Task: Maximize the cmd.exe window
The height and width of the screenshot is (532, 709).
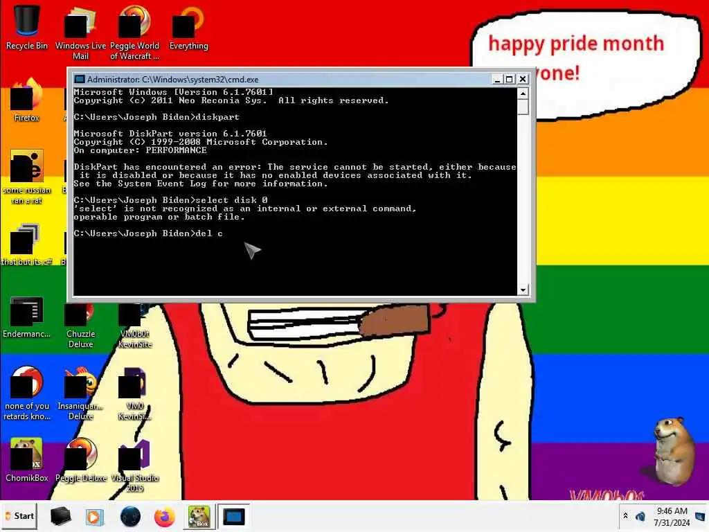Action: pyautogui.click(x=510, y=79)
